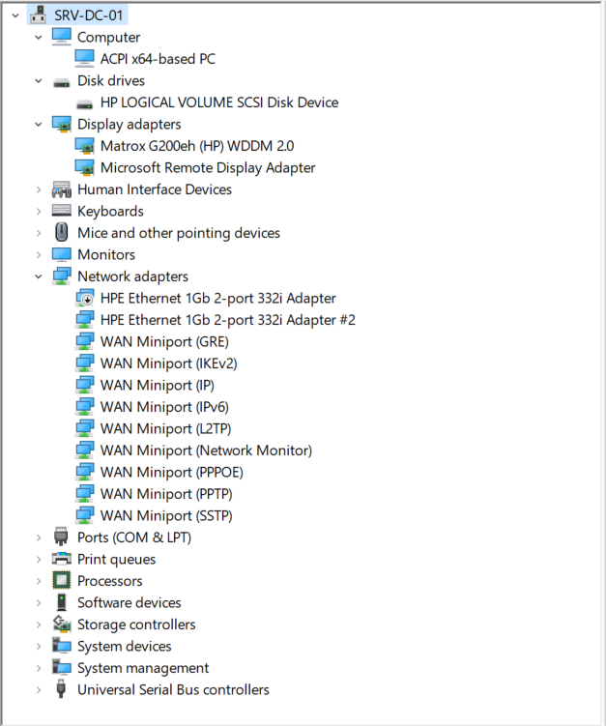Click the Monitors category icon

click(61, 254)
